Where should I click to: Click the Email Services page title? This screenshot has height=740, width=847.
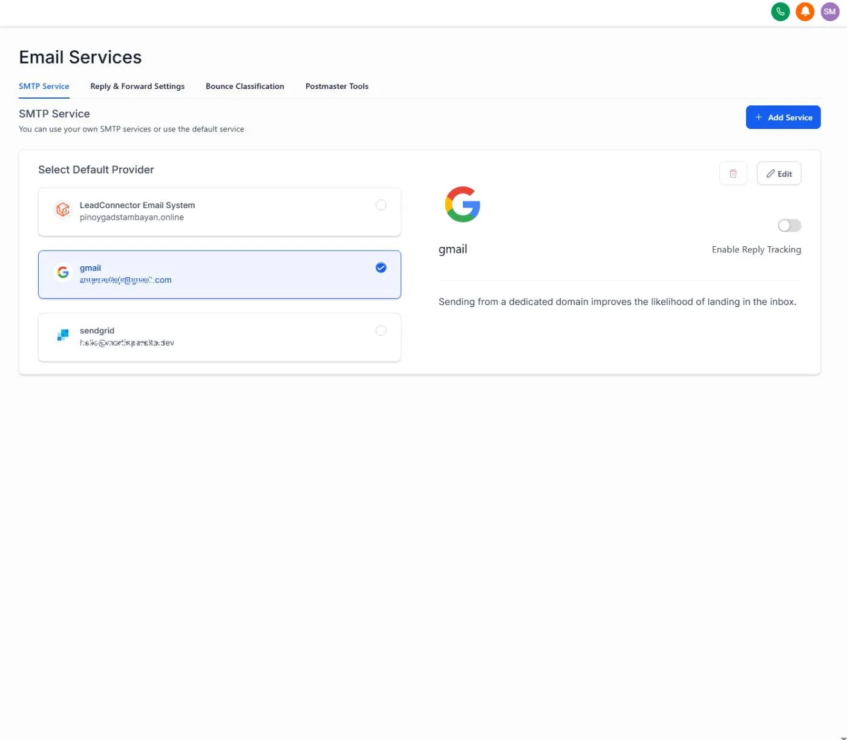(80, 57)
